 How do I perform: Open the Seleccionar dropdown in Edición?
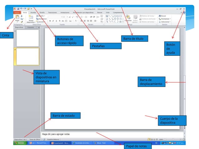(165, 22)
